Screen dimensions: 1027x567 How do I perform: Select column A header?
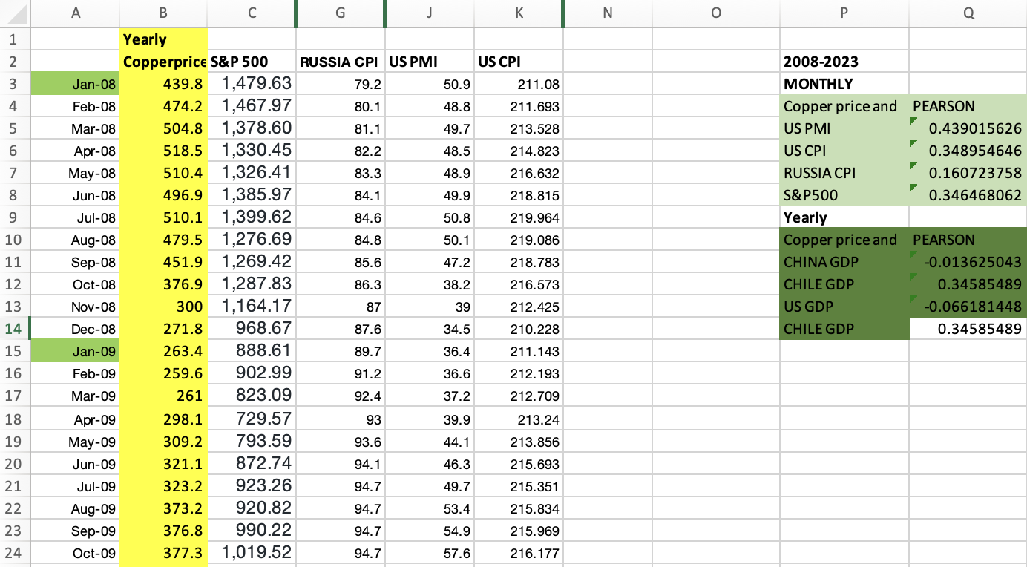[75, 13]
